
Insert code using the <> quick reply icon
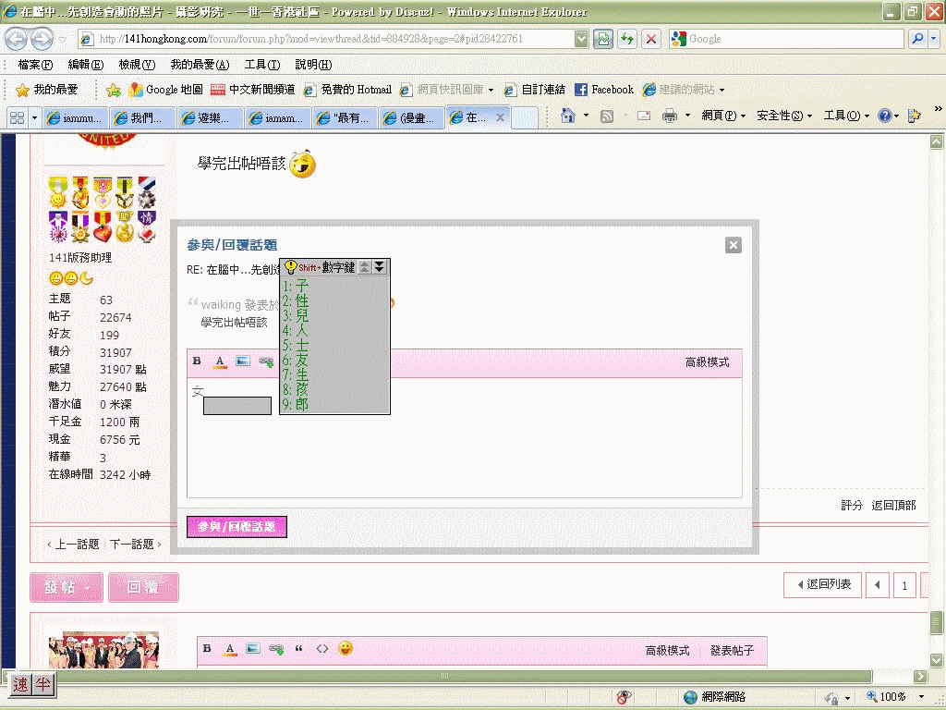click(321, 648)
